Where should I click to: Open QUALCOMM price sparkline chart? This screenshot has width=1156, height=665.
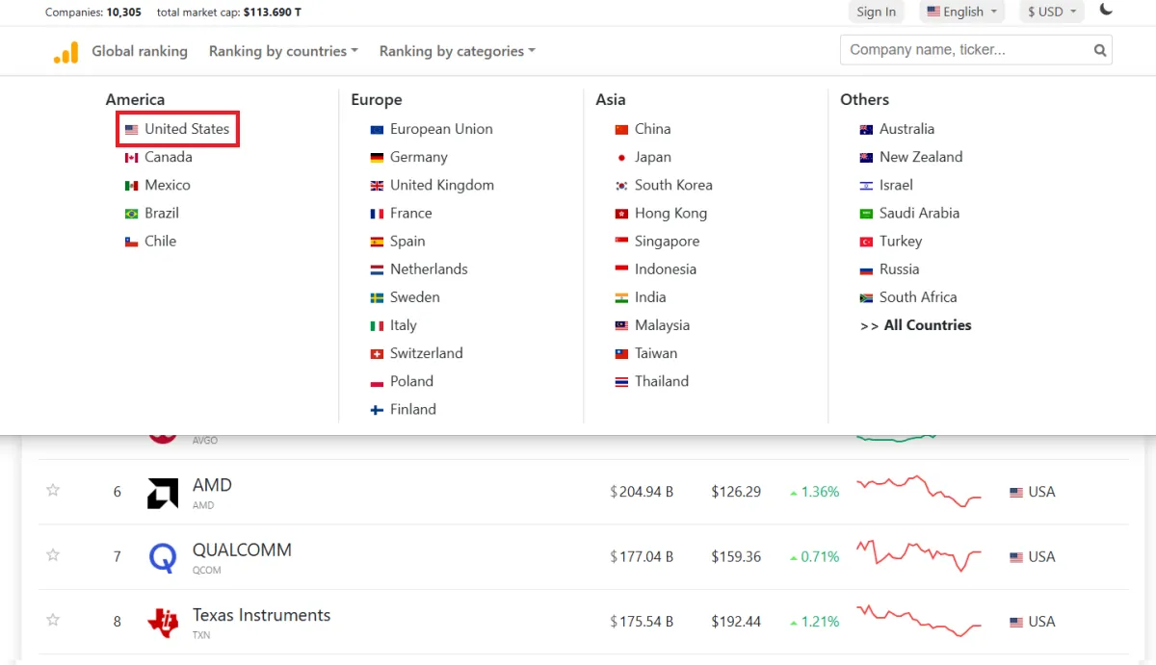click(919, 555)
